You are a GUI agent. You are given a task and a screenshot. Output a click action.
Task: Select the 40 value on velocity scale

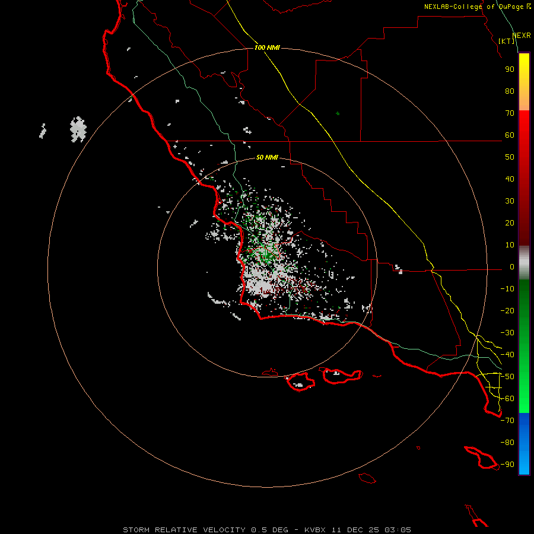click(510, 179)
